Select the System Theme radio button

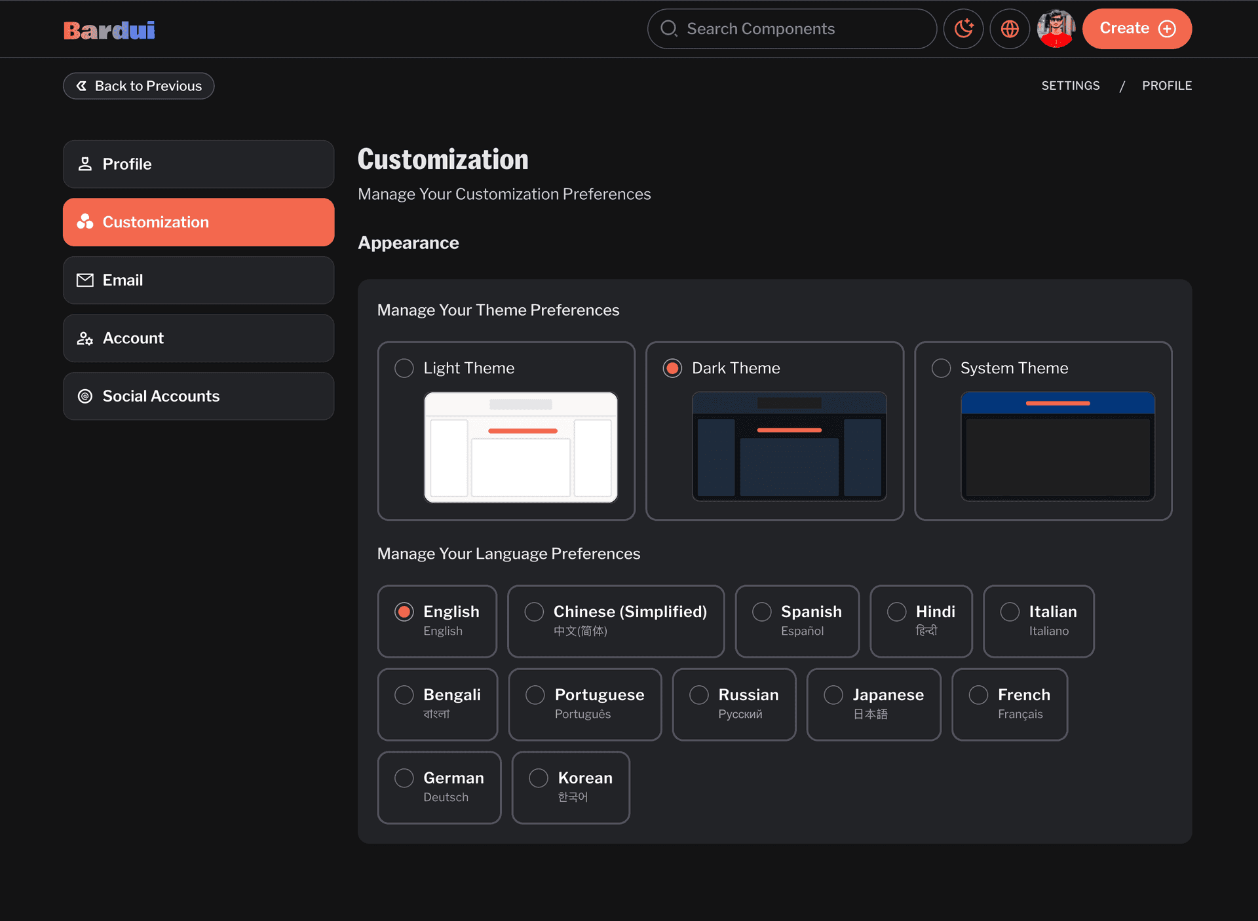click(x=941, y=368)
